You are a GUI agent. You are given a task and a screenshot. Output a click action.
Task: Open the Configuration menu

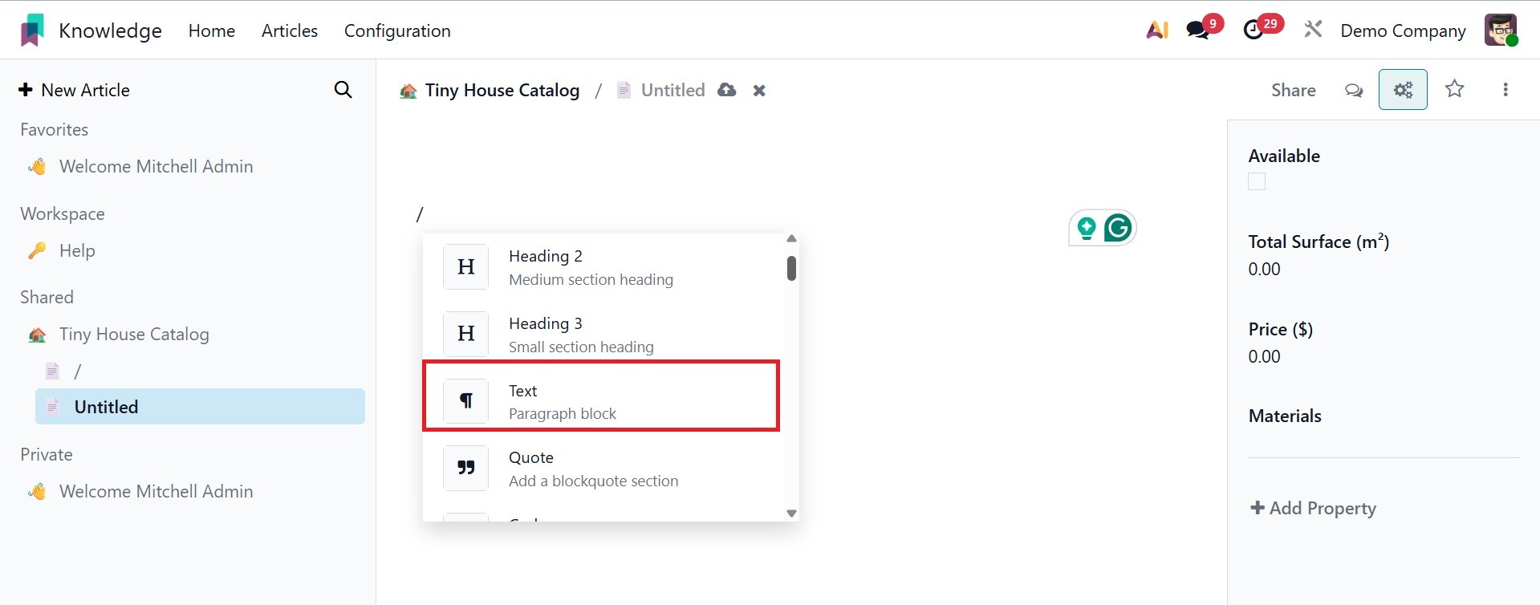(x=397, y=30)
